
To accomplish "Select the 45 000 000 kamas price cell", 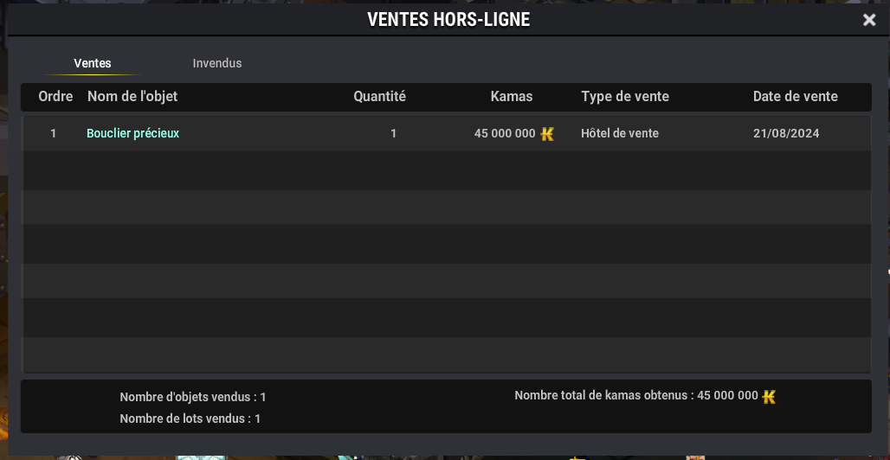I will pos(505,134).
